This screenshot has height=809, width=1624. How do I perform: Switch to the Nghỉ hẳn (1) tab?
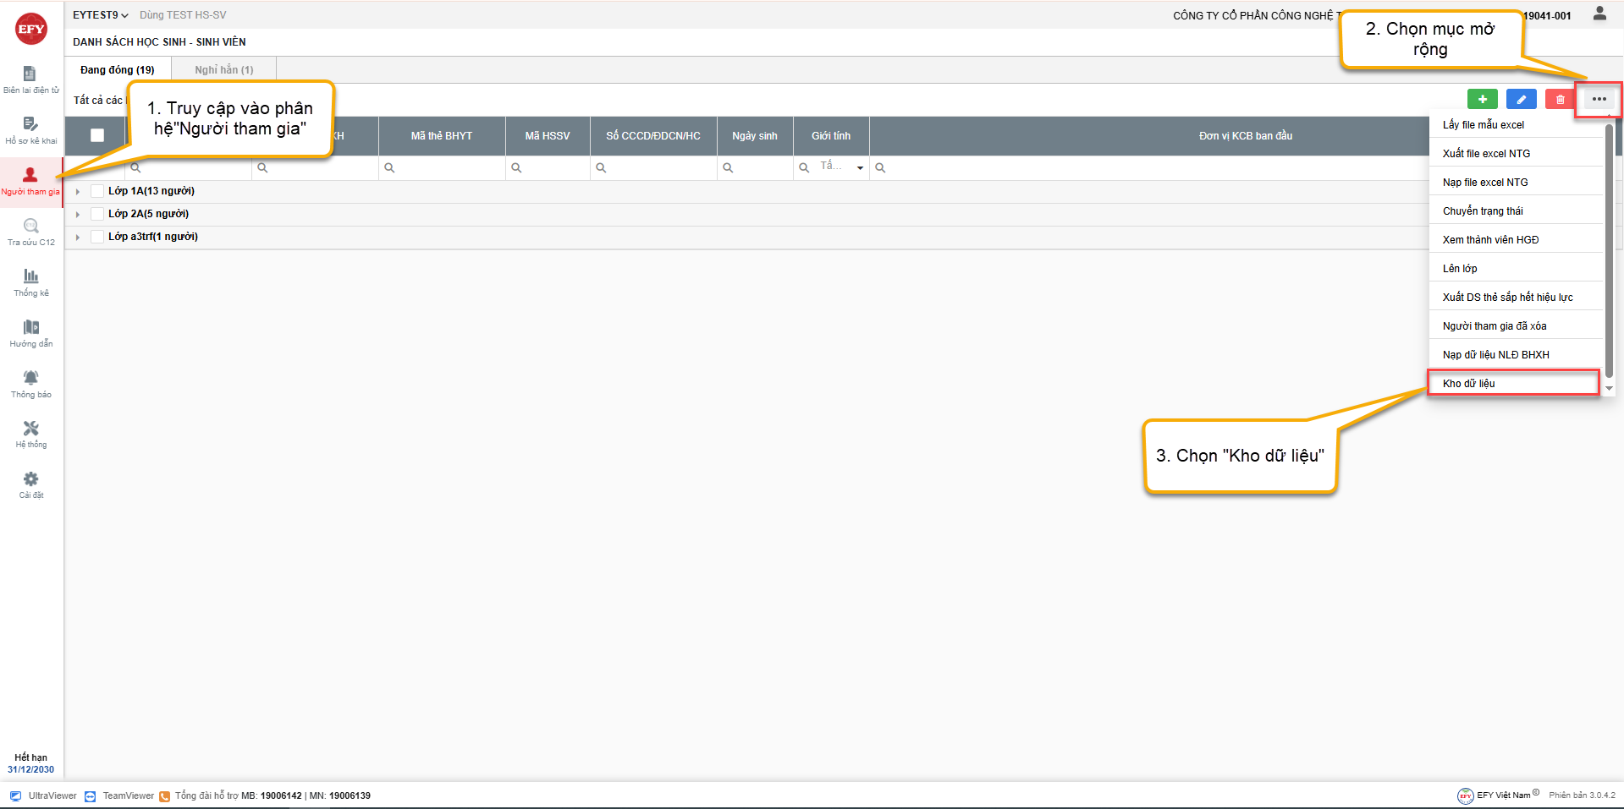(224, 70)
